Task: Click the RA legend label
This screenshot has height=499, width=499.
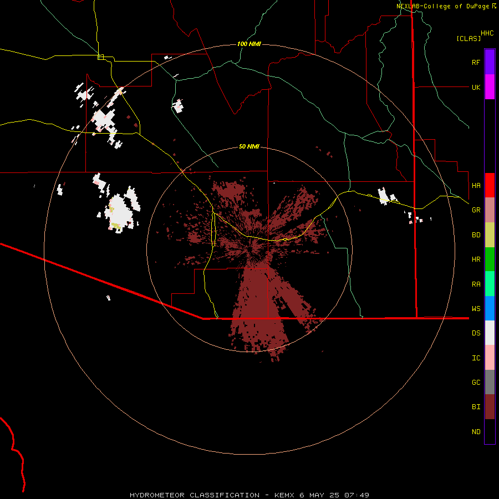Action: tap(476, 284)
